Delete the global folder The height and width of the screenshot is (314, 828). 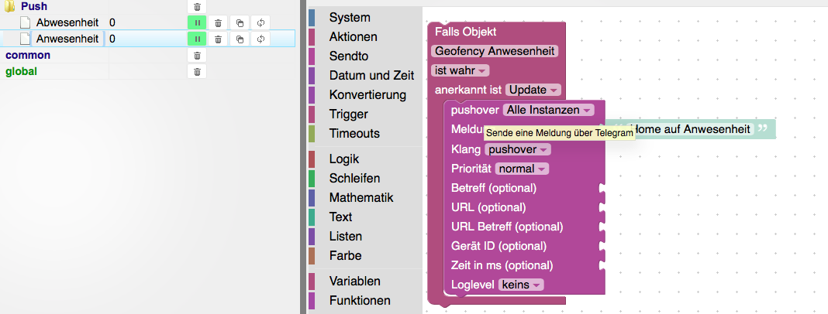197,72
